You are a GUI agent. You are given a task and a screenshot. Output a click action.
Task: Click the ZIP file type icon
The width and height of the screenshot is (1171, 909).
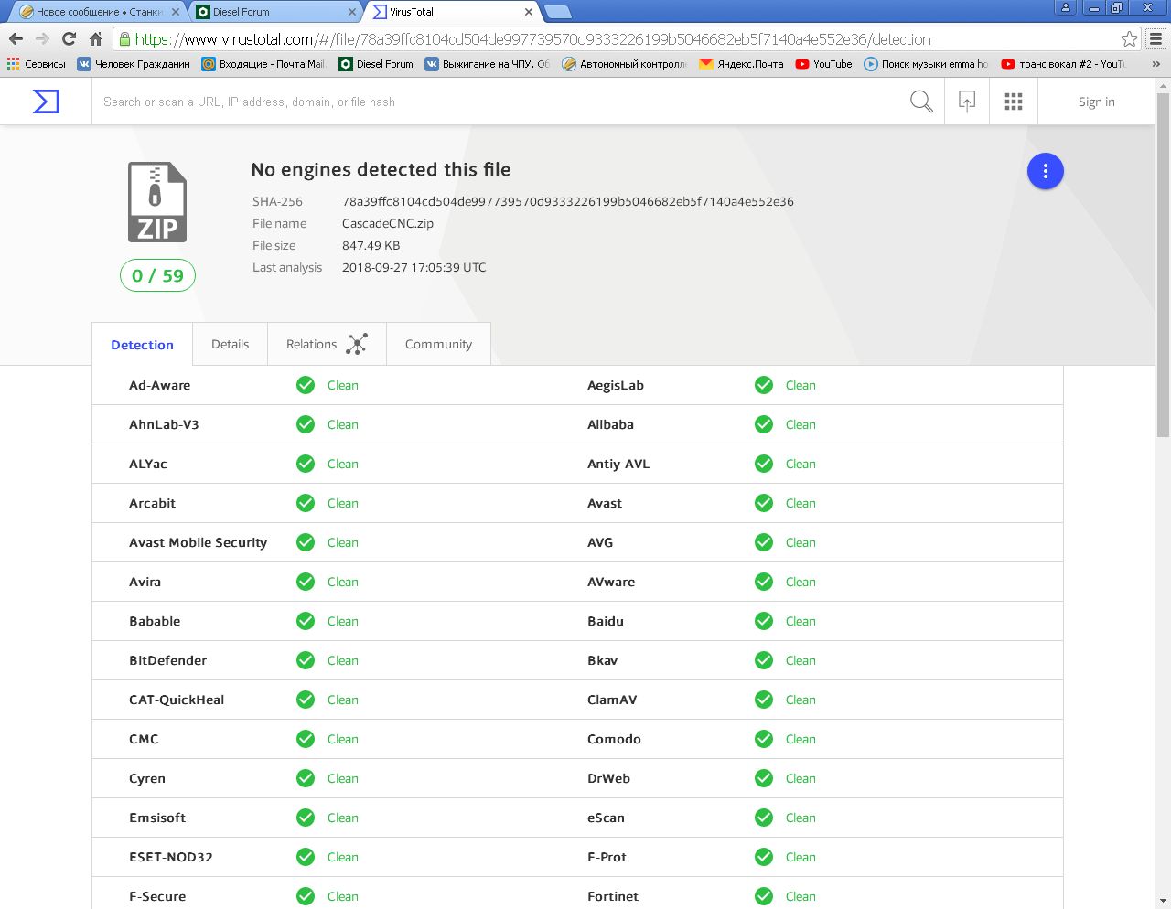[157, 202]
